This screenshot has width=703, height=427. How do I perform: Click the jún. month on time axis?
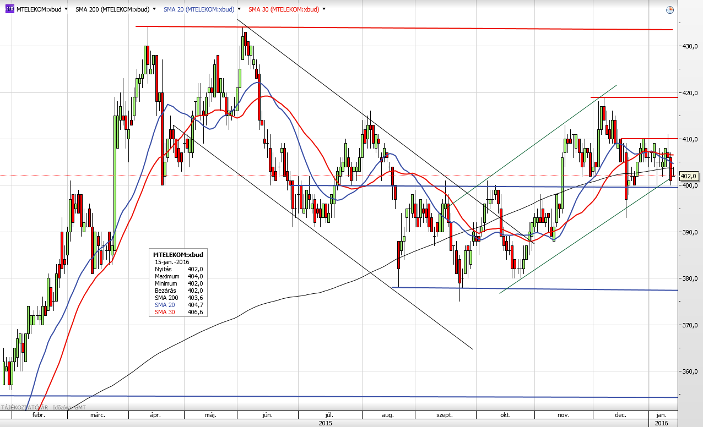click(268, 415)
